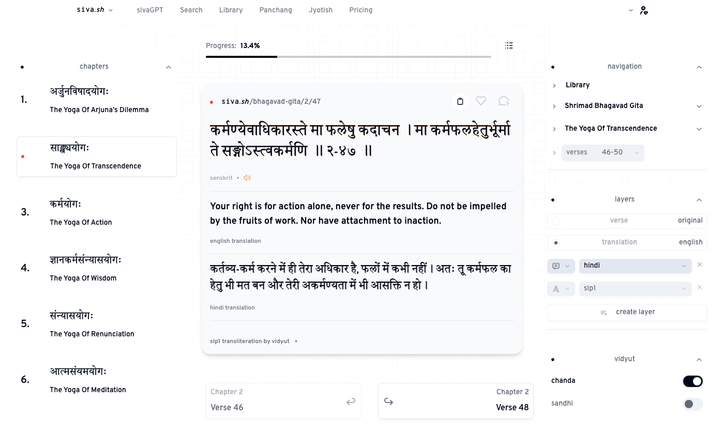Collapse the layers panel
The height and width of the screenshot is (434, 724).
click(699, 200)
